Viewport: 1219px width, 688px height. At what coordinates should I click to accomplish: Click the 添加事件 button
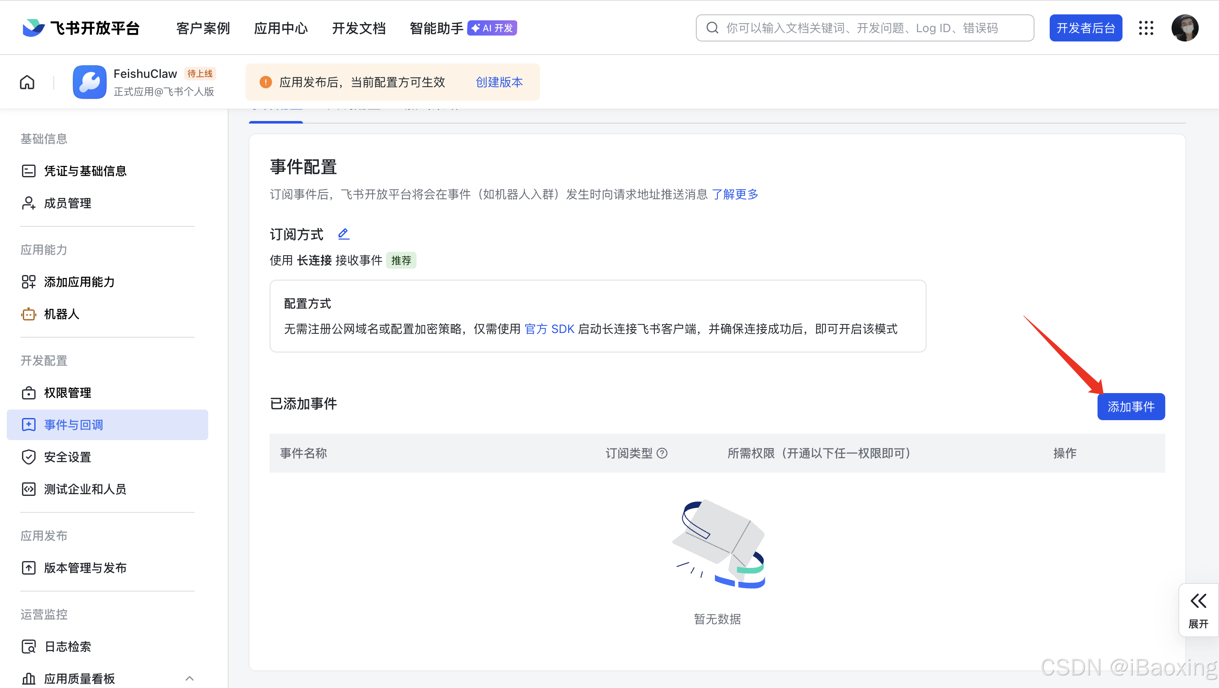point(1131,406)
